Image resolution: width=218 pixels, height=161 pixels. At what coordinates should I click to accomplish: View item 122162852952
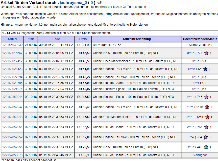coord(12,137)
